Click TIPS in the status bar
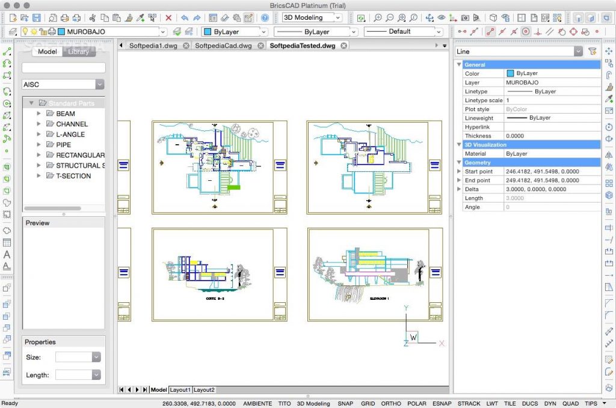This screenshot has width=616, height=408. point(592,403)
